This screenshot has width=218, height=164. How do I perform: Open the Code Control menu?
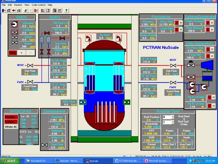click(38, 5)
